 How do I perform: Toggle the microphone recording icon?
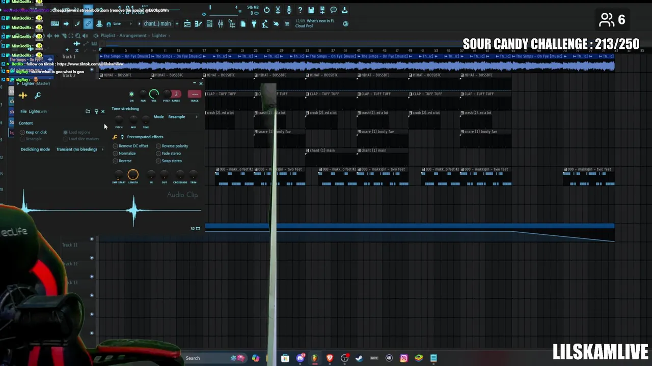click(289, 10)
